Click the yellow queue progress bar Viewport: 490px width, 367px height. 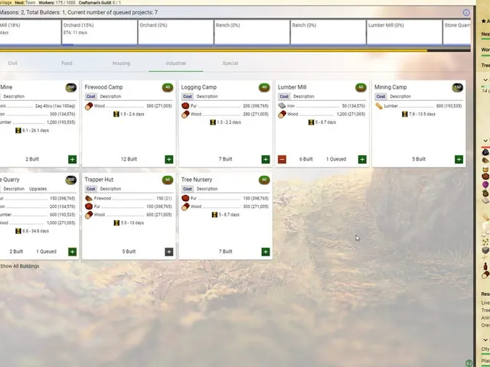click(x=214, y=50)
